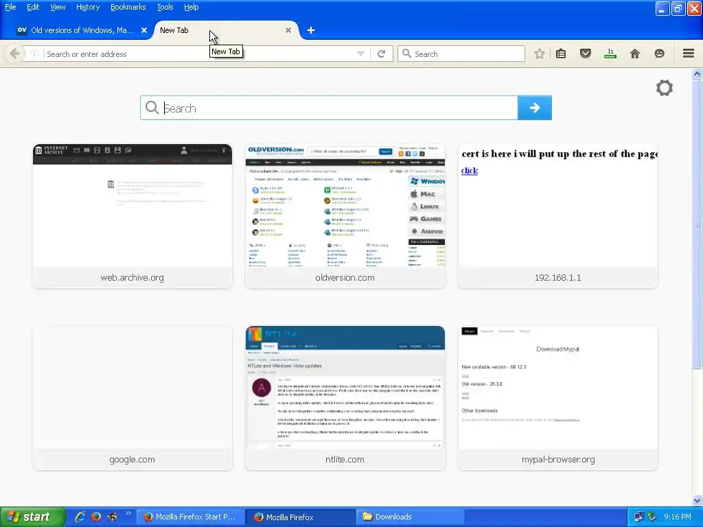This screenshot has height=527, width=703.
Task: Open the Windows Start menu
Action: pyautogui.click(x=32, y=517)
